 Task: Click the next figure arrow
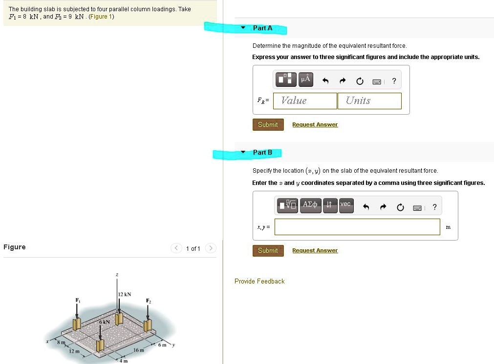(x=210, y=248)
